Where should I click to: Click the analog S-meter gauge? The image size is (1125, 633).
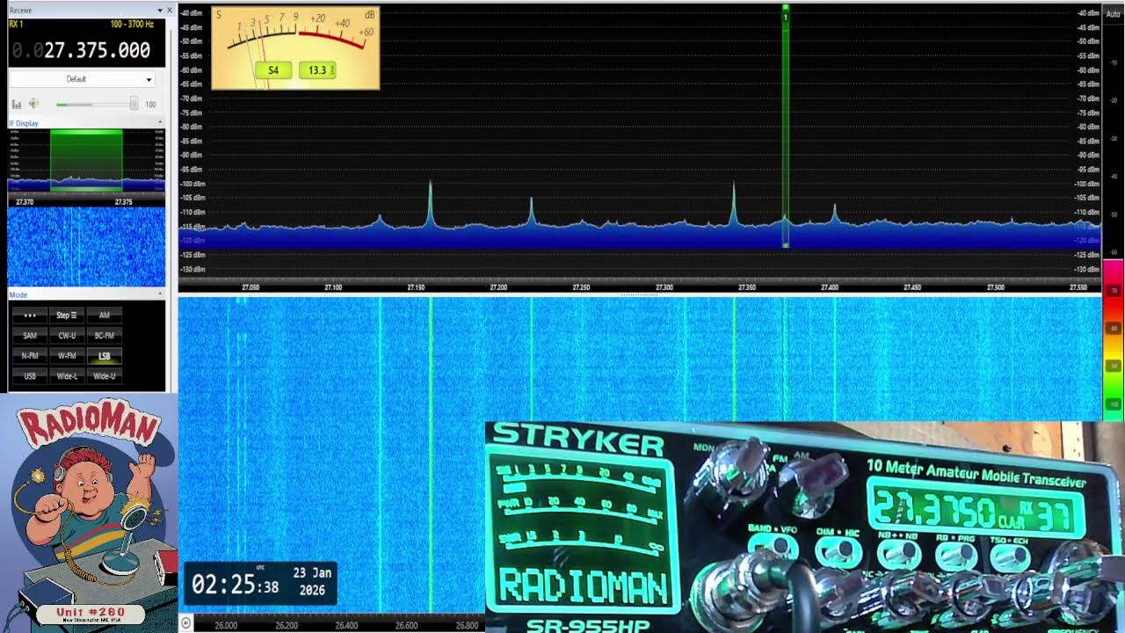point(295,48)
